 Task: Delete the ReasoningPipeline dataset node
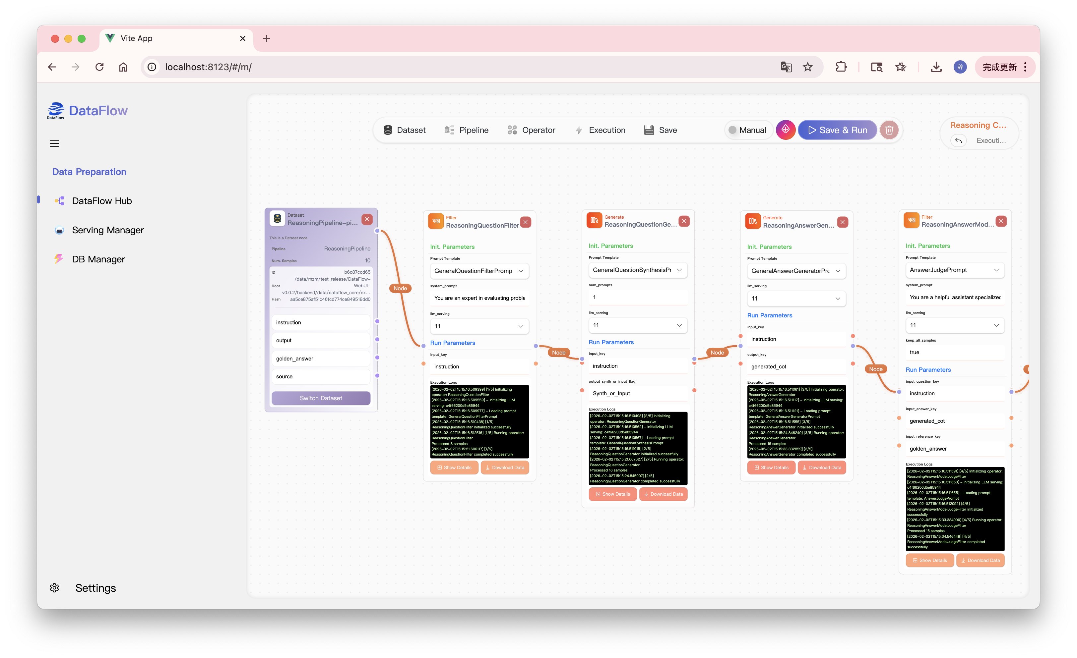367,219
